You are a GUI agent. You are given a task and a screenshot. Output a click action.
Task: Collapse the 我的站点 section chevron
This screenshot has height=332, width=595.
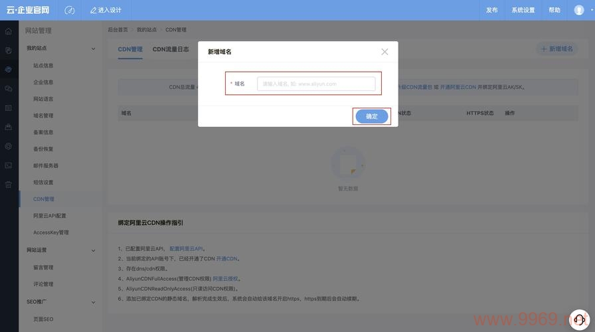pyautogui.click(x=94, y=48)
